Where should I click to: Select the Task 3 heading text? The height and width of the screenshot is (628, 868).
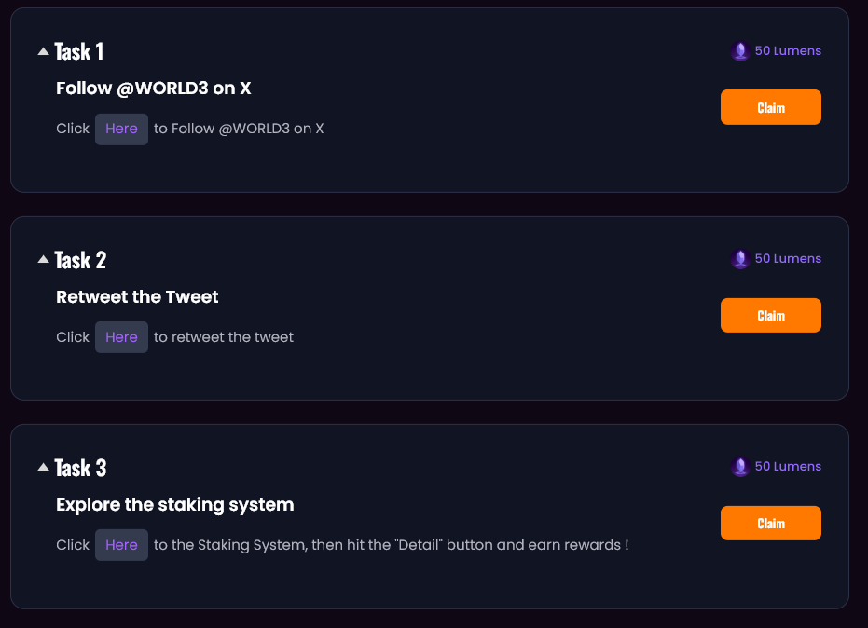click(x=80, y=468)
